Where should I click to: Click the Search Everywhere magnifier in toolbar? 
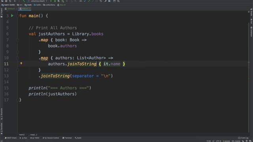(x=118, y=1)
